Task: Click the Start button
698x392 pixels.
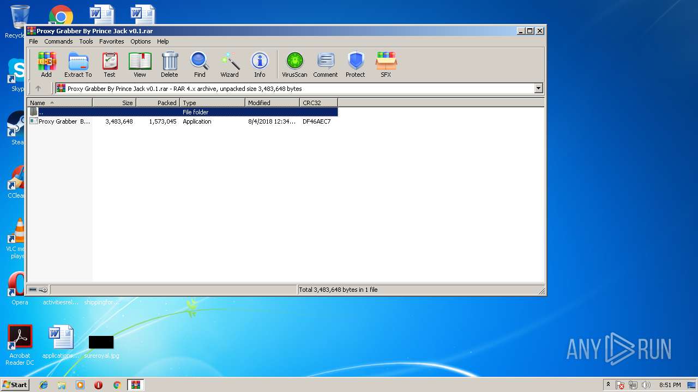Action: 15,384
